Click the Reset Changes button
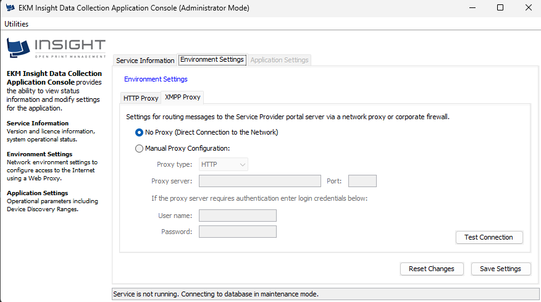 [x=432, y=269]
